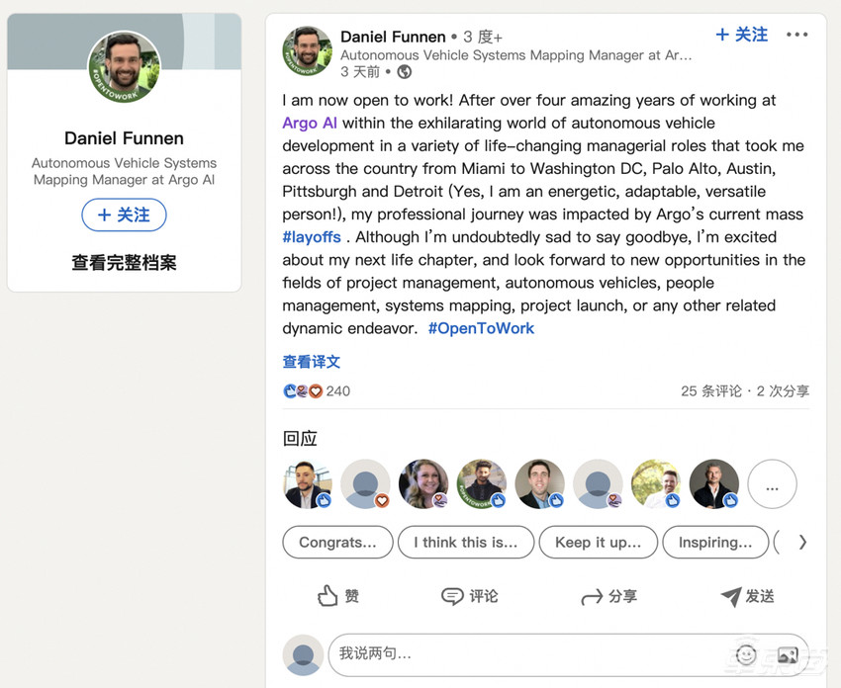Show more quick replies using right chevron

click(801, 542)
